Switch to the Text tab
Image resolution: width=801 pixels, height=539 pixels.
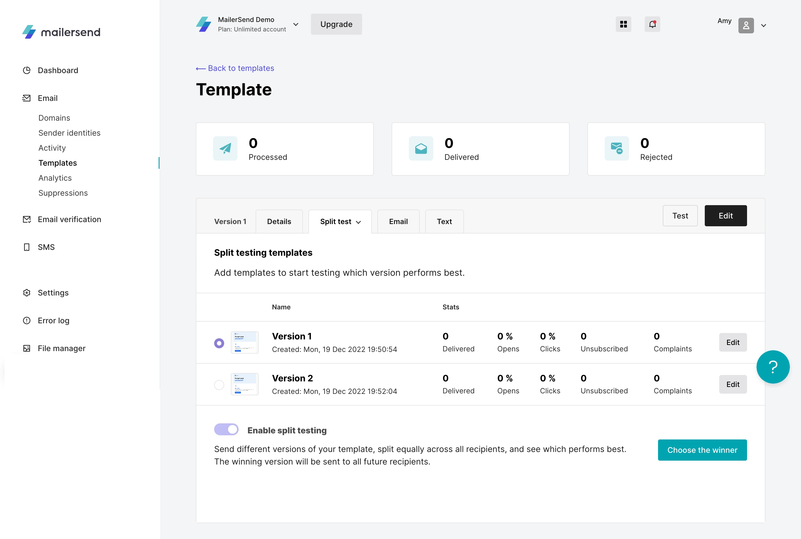[444, 222]
